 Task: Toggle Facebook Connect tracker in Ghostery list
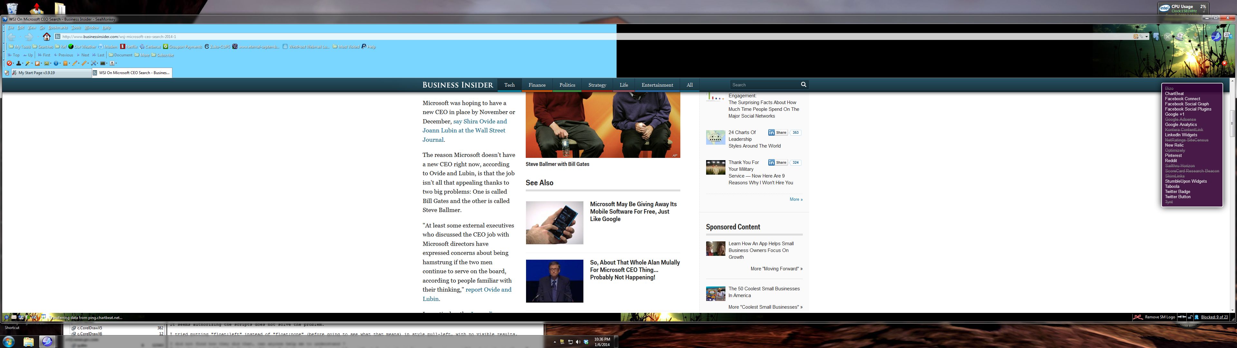[1183, 99]
